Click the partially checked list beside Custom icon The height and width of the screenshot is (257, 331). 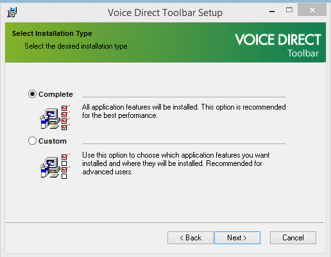point(65,166)
